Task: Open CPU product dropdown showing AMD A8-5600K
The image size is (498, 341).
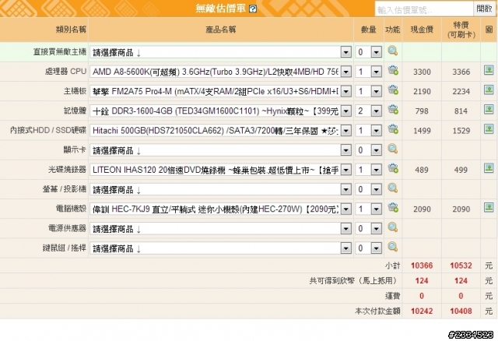Action: click(220, 72)
